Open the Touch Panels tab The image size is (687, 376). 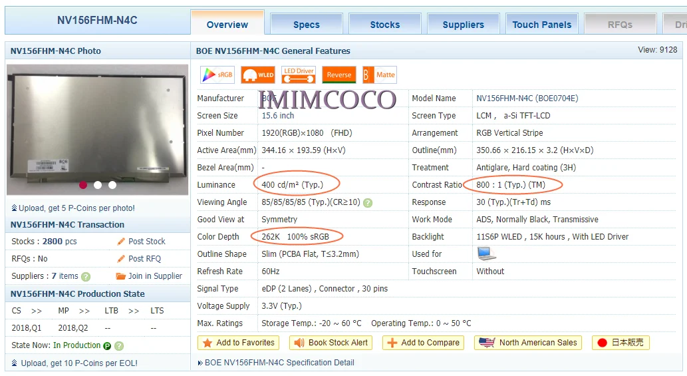(541, 24)
